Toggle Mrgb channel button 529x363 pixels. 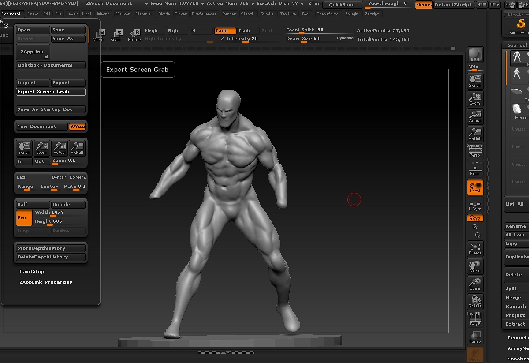[154, 31]
